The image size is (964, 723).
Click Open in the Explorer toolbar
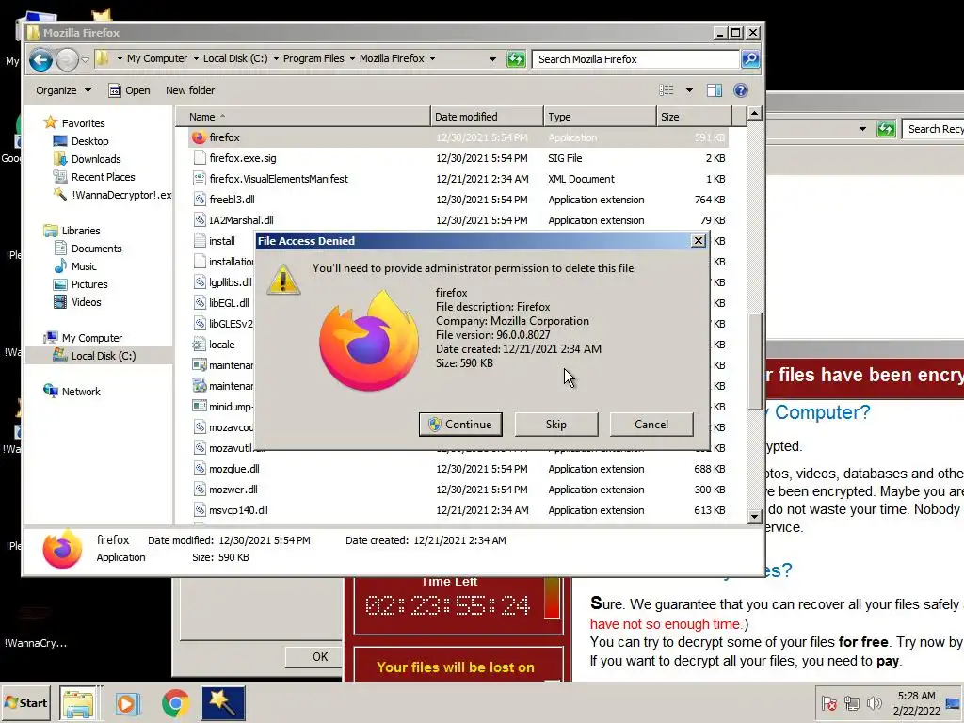point(129,90)
